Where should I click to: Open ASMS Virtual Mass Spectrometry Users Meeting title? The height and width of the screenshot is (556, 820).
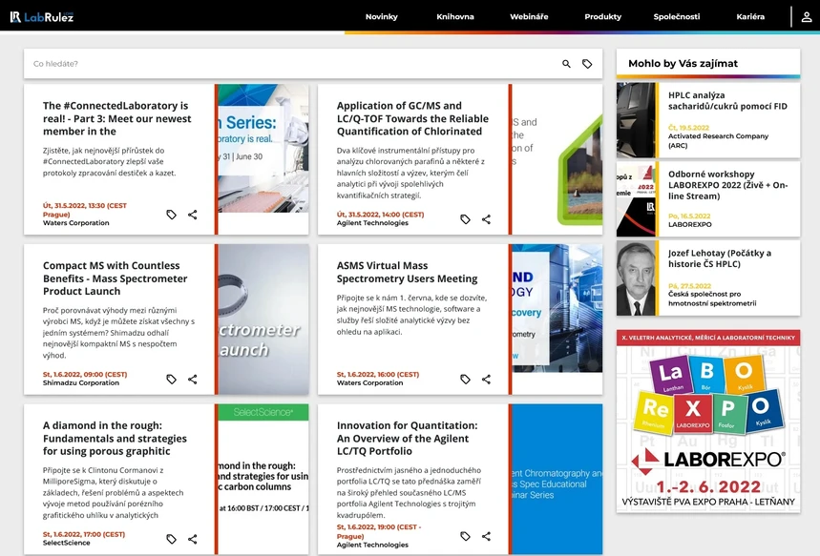pyautogui.click(x=407, y=272)
